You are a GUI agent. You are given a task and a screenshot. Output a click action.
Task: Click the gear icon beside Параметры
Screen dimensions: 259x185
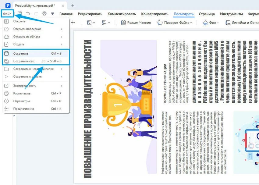point(6,101)
